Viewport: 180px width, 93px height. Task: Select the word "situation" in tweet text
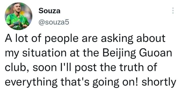pos(44,53)
